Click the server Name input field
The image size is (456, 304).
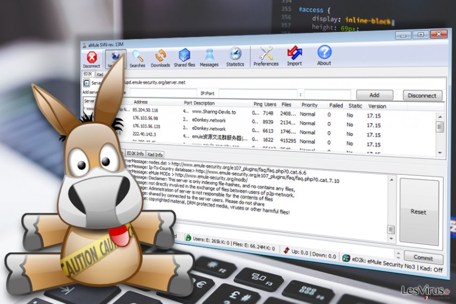163,93
